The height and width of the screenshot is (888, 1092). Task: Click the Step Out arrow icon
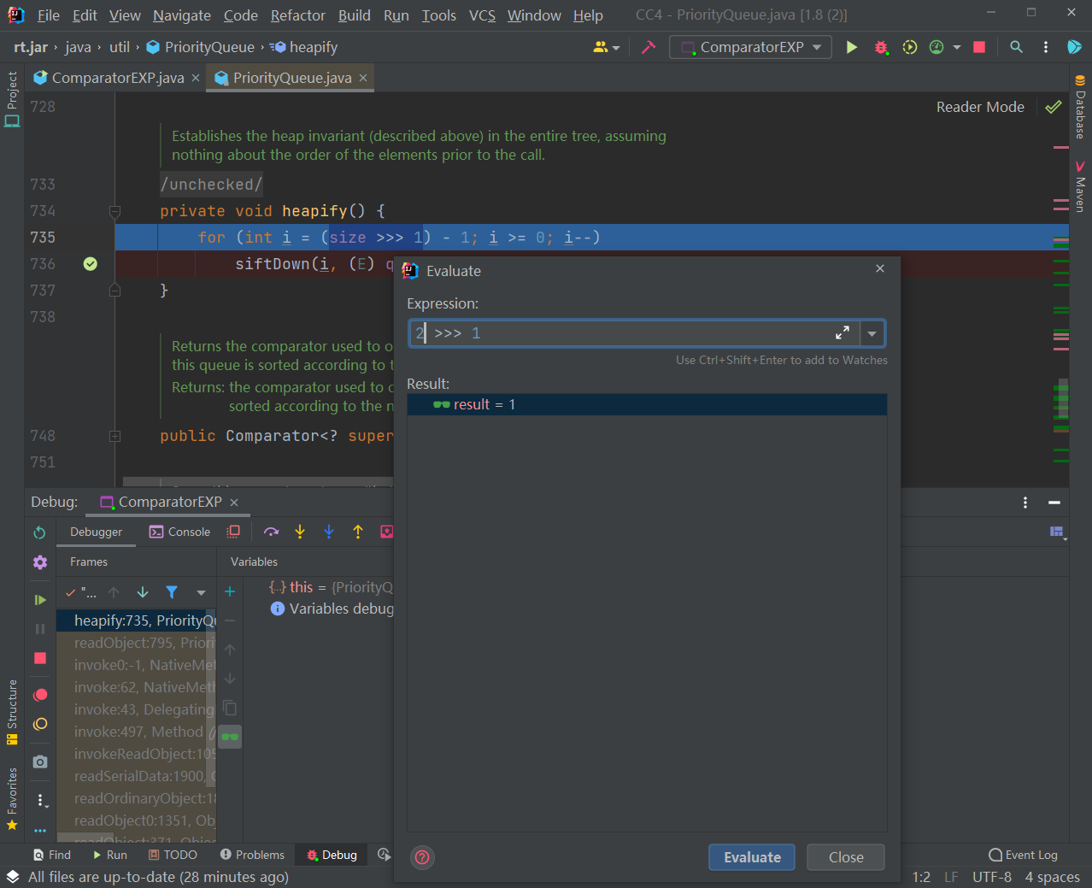(358, 531)
